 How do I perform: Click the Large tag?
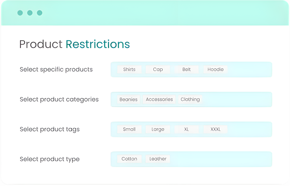[x=158, y=129]
